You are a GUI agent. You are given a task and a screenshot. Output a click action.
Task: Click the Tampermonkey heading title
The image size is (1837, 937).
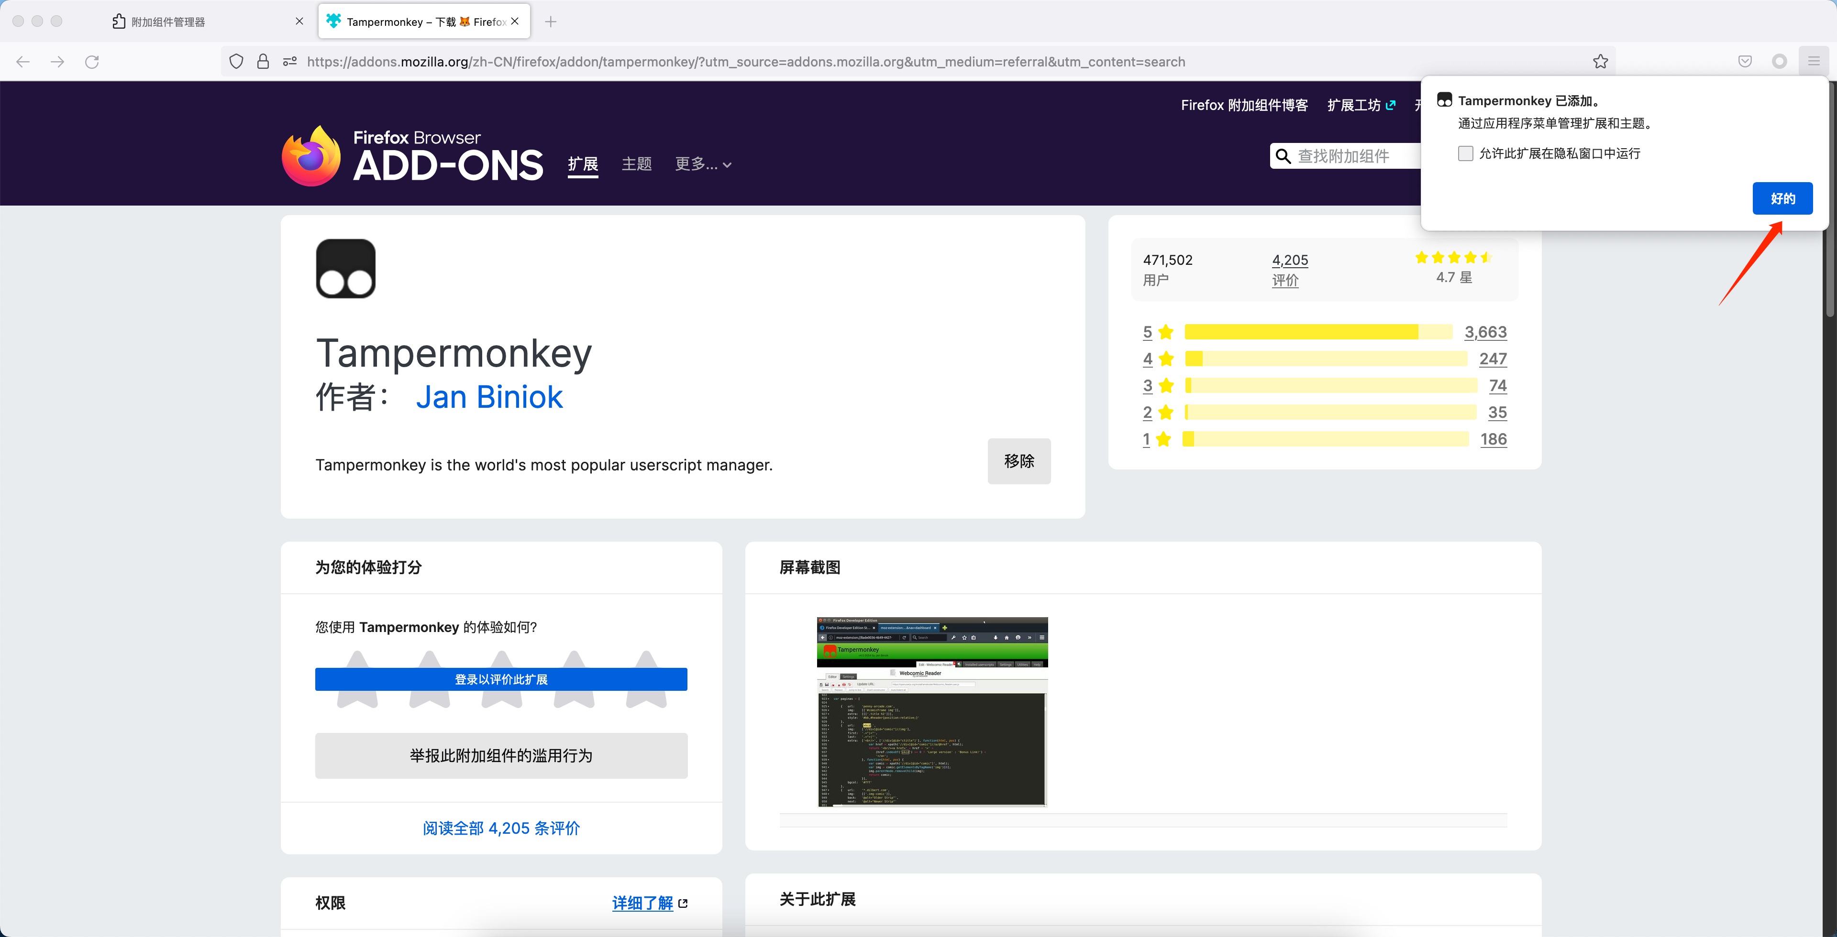(x=454, y=353)
